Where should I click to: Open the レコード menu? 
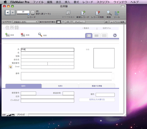click(x=88, y=2)
